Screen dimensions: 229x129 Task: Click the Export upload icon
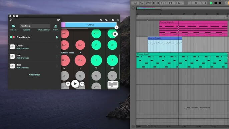(56, 26)
